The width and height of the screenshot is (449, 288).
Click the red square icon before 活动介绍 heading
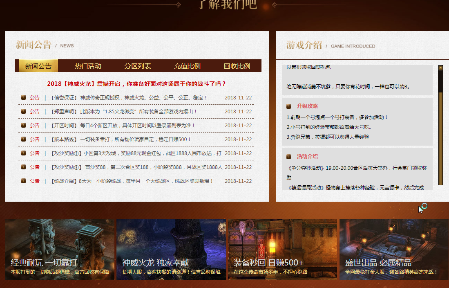pyautogui.click(x=288, y=156)
